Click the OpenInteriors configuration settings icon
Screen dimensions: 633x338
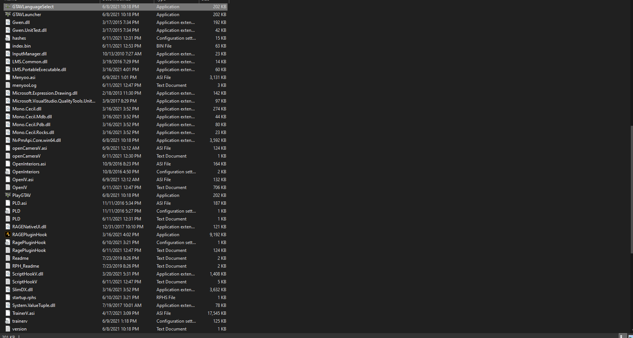coord(8,172)
